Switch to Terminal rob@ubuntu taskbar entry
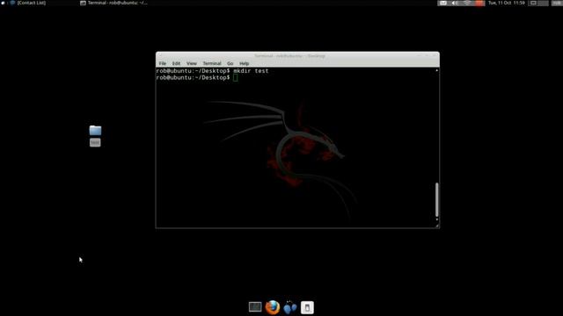Viewport: 563px width, 316px height. tap(113, 3)
